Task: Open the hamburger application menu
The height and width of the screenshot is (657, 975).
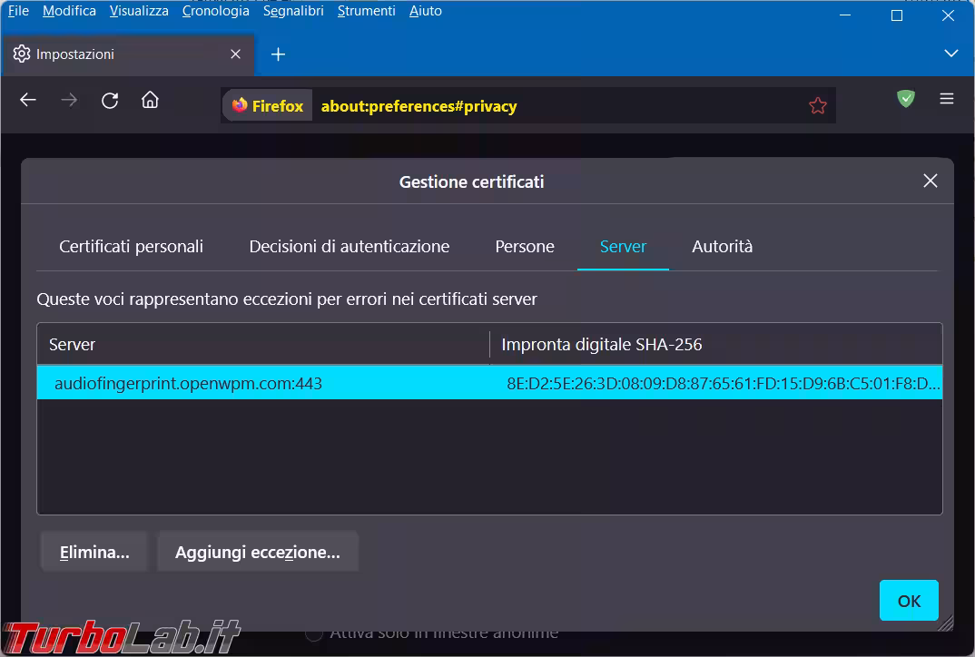Action: (x=947, y=99)
